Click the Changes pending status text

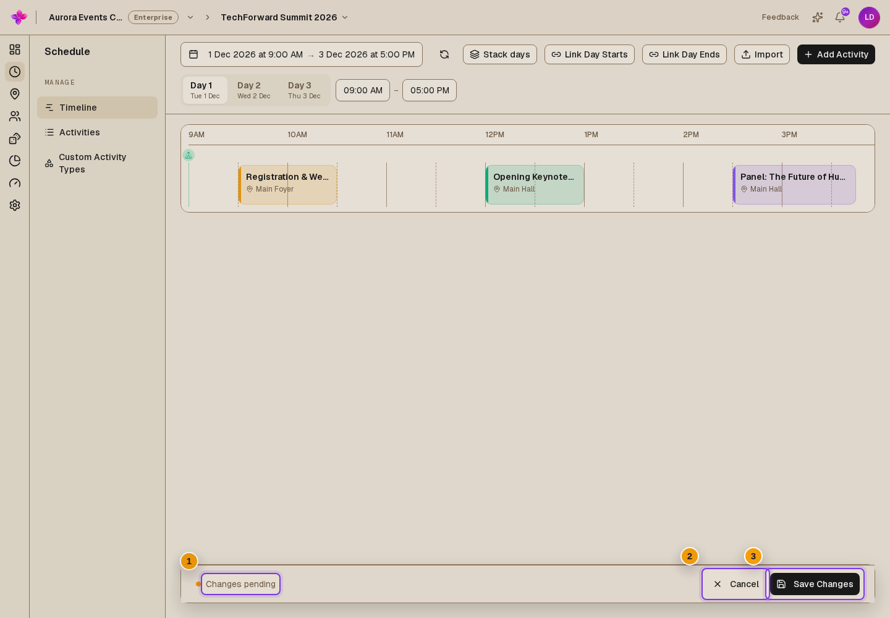[240, 584]
